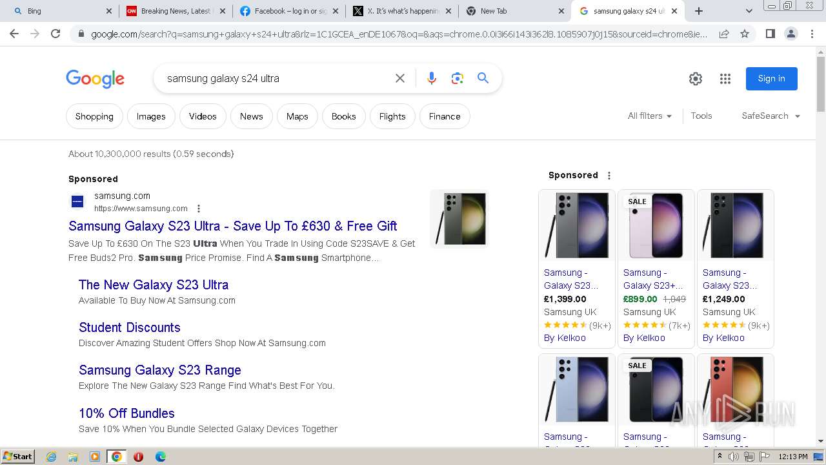Click the red Samsung phone product image
The image size is (826, 465).
(736, 389)
